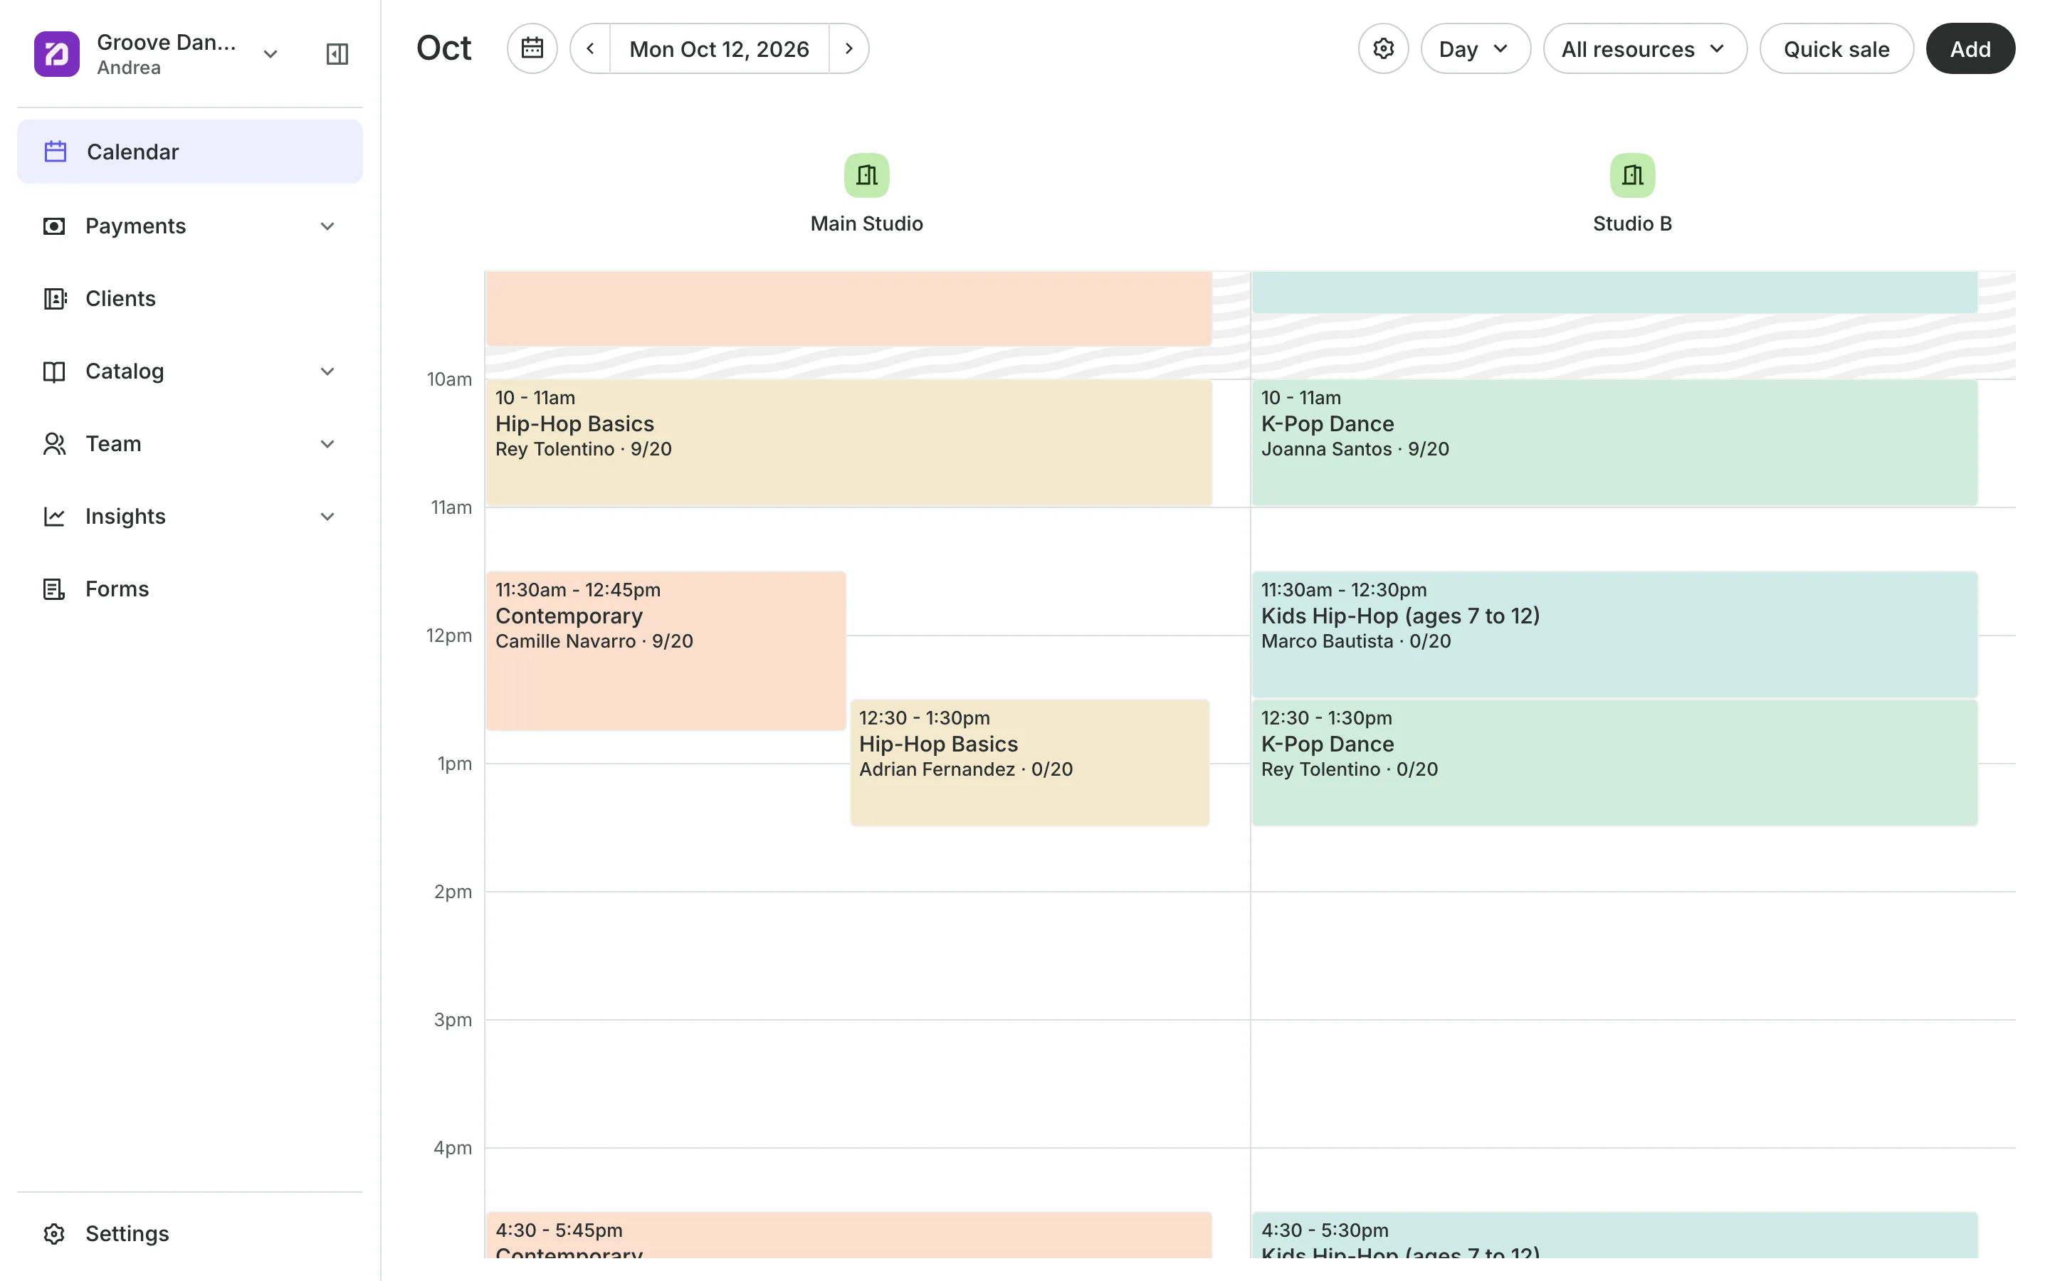The width and height of the screenshot is (2050, 1281).
Task: Click the Groove Dance purple logo icon
Action: (x=57, y=54)
